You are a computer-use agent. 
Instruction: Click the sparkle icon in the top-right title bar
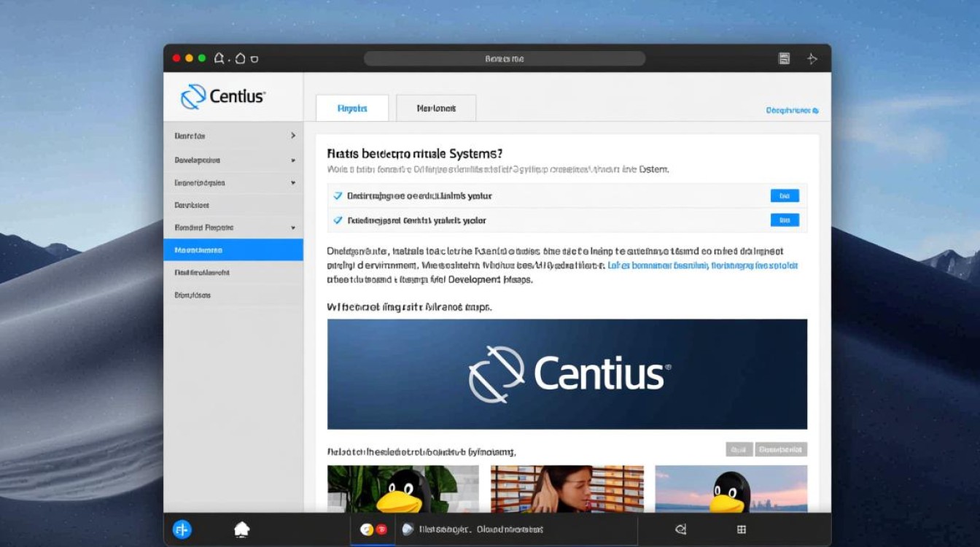pos(812,59)
